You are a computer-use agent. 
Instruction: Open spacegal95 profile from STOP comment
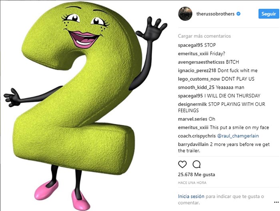point(190,45)
